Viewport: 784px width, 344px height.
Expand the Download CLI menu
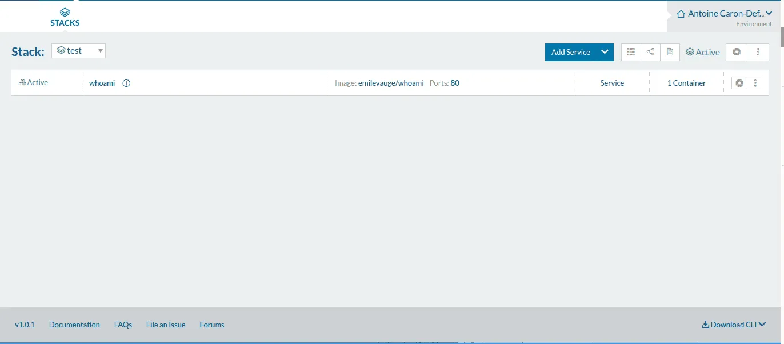coord(734,325)
